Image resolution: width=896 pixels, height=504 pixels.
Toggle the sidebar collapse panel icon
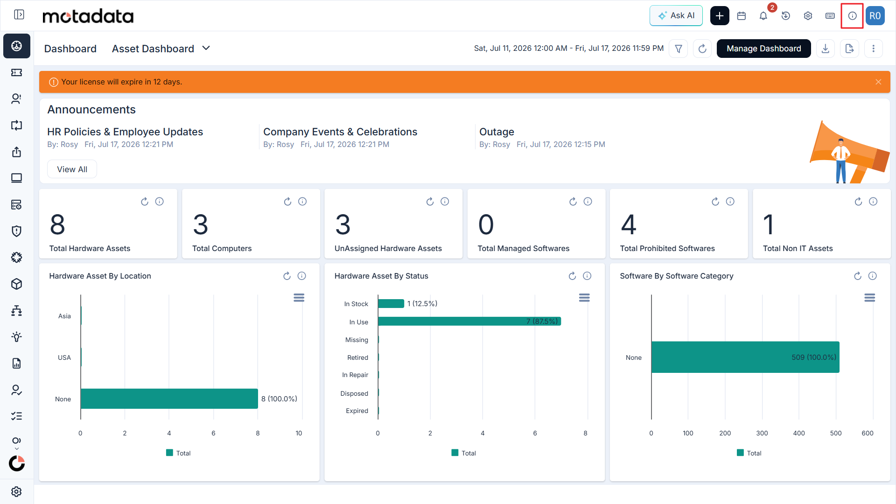click(19, 15)
